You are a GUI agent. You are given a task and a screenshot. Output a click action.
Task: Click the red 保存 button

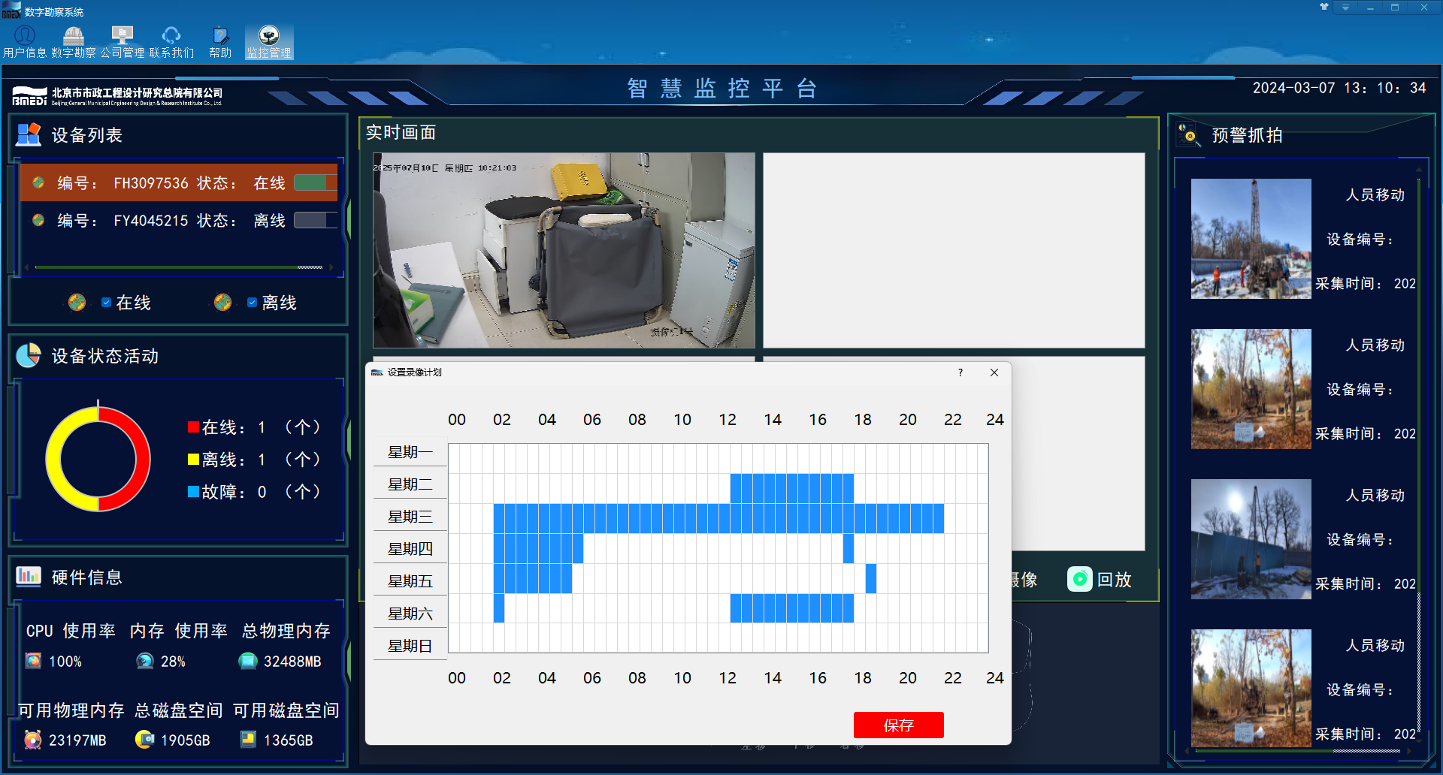click(898, 725)
